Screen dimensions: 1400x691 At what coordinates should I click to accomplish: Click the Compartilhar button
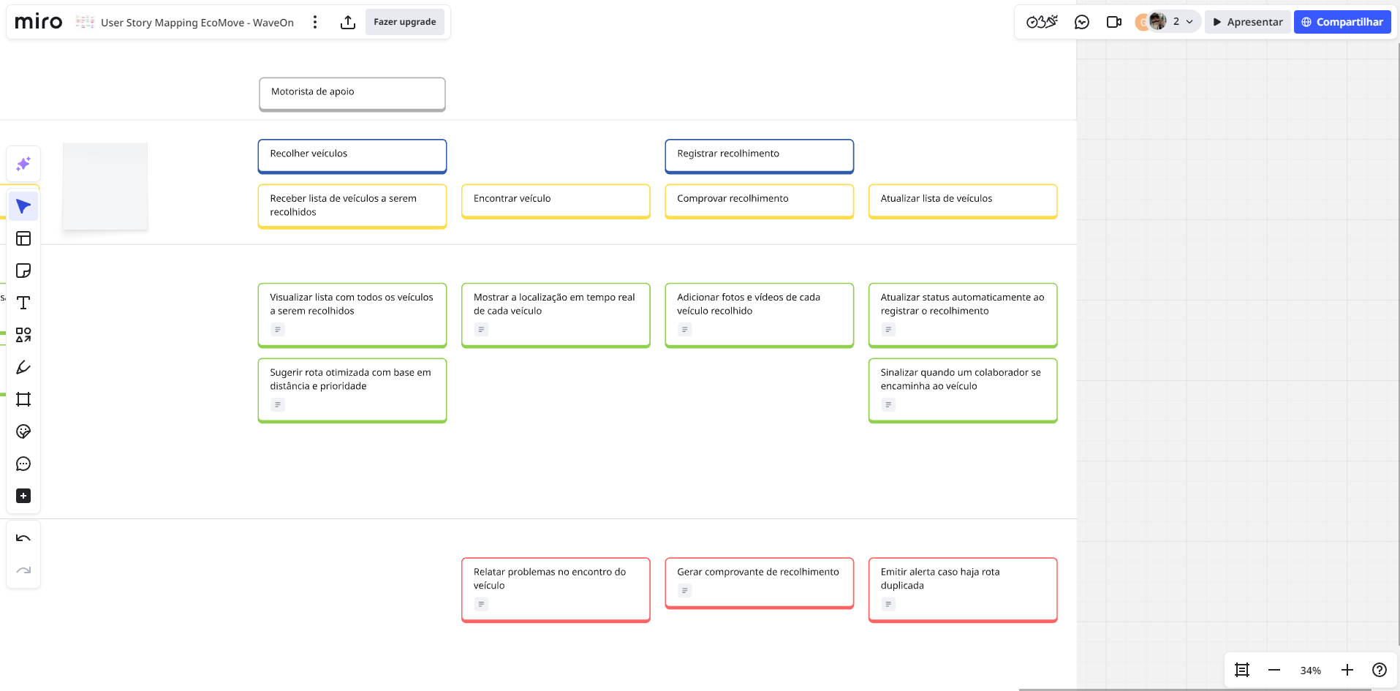click(x=1342, y=22)
